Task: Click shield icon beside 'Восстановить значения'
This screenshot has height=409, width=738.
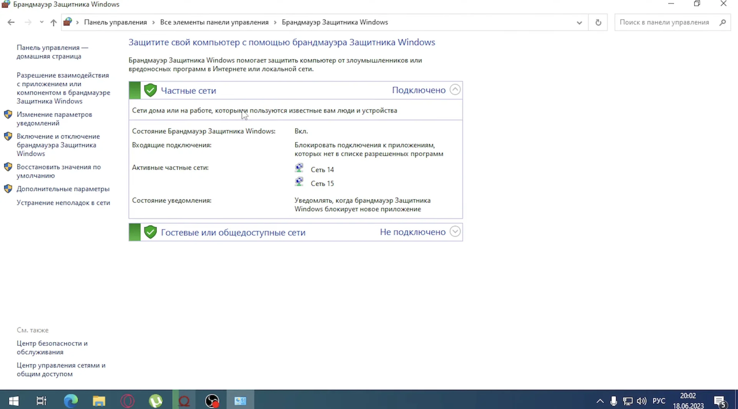Action: tap(8, 167)
